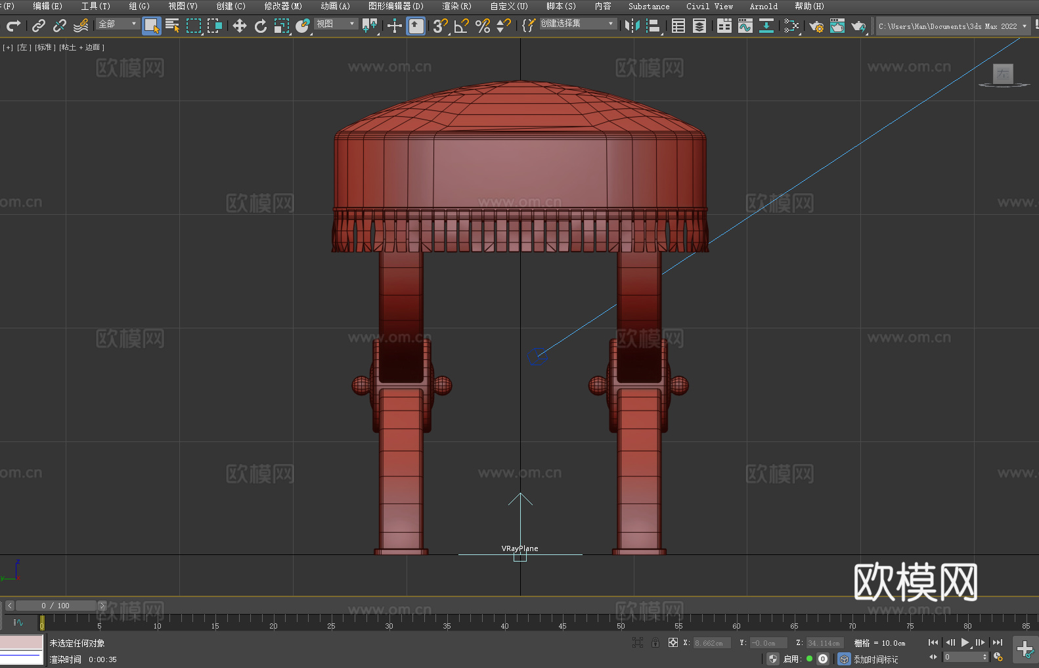Click the Render Production teapot icon

[x=858, y=26]
